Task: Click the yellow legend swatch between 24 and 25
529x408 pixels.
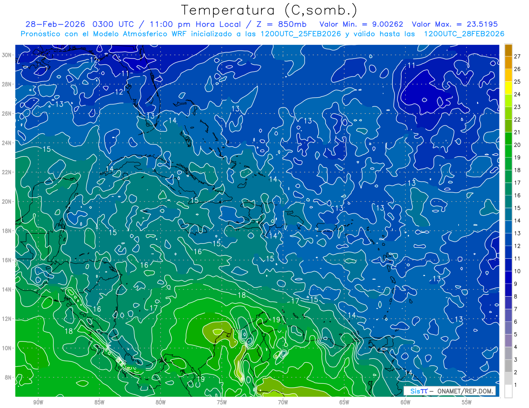Action: pos(508,88)
